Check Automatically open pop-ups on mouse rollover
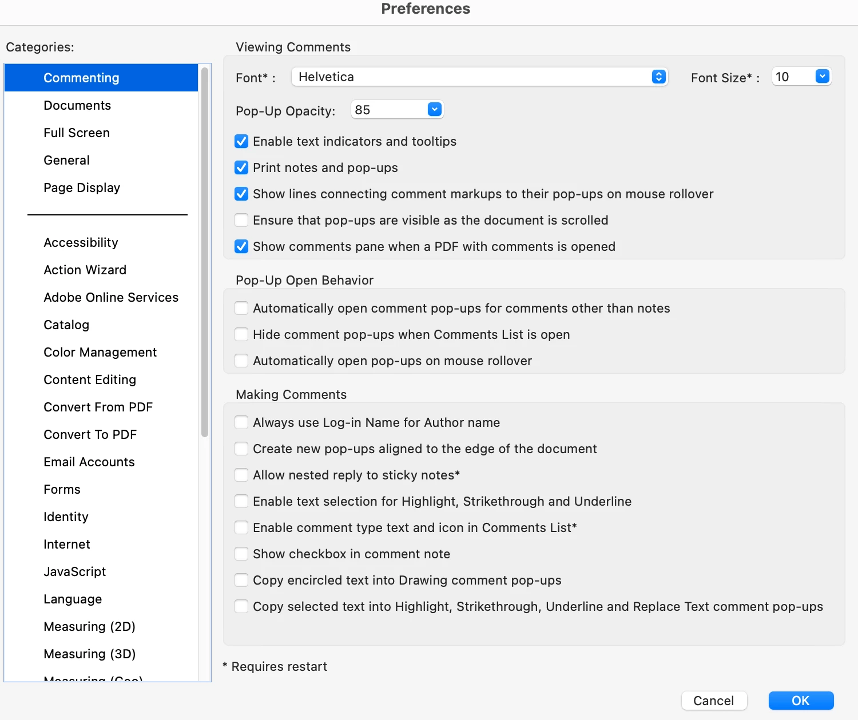Viewport: 858px width, 720px height. click(x=241, y=361)
